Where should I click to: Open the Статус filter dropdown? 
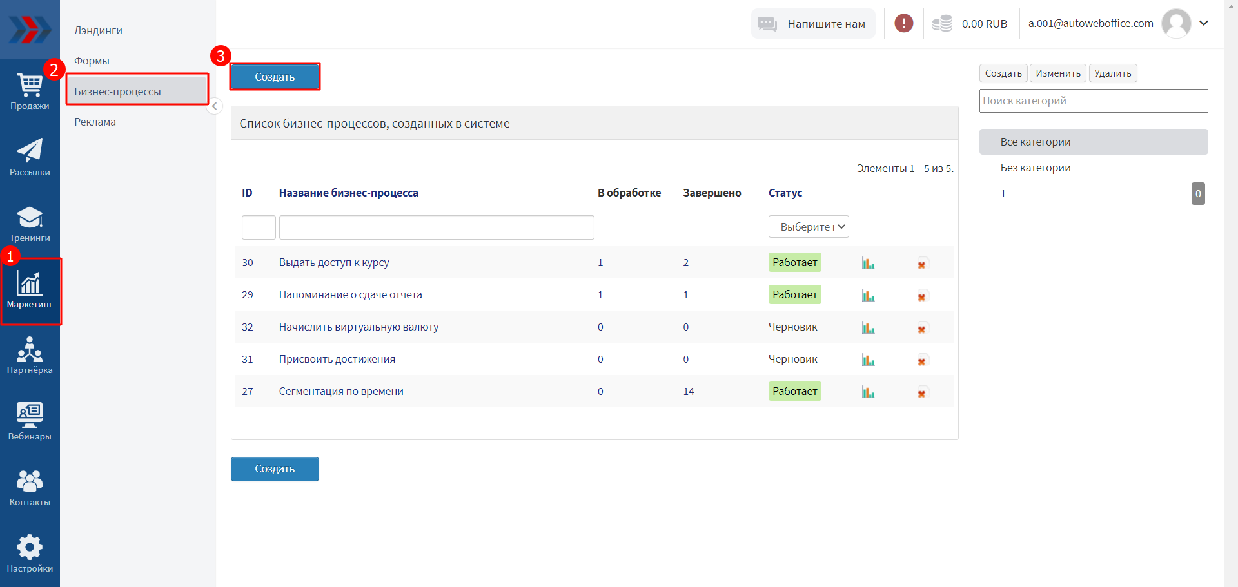[x=809, y=227]
